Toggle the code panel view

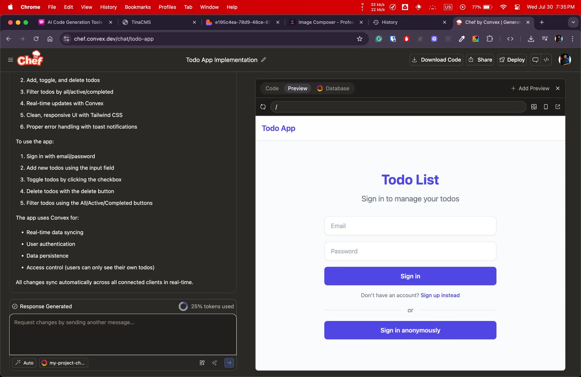coord(546,60)
